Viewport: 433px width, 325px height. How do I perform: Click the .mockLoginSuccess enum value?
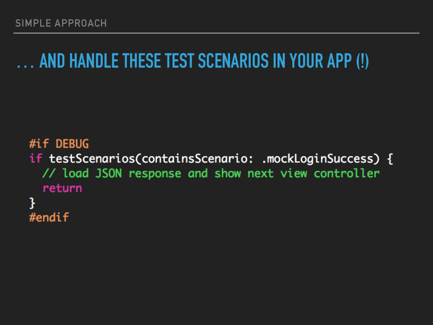[317, 159]
